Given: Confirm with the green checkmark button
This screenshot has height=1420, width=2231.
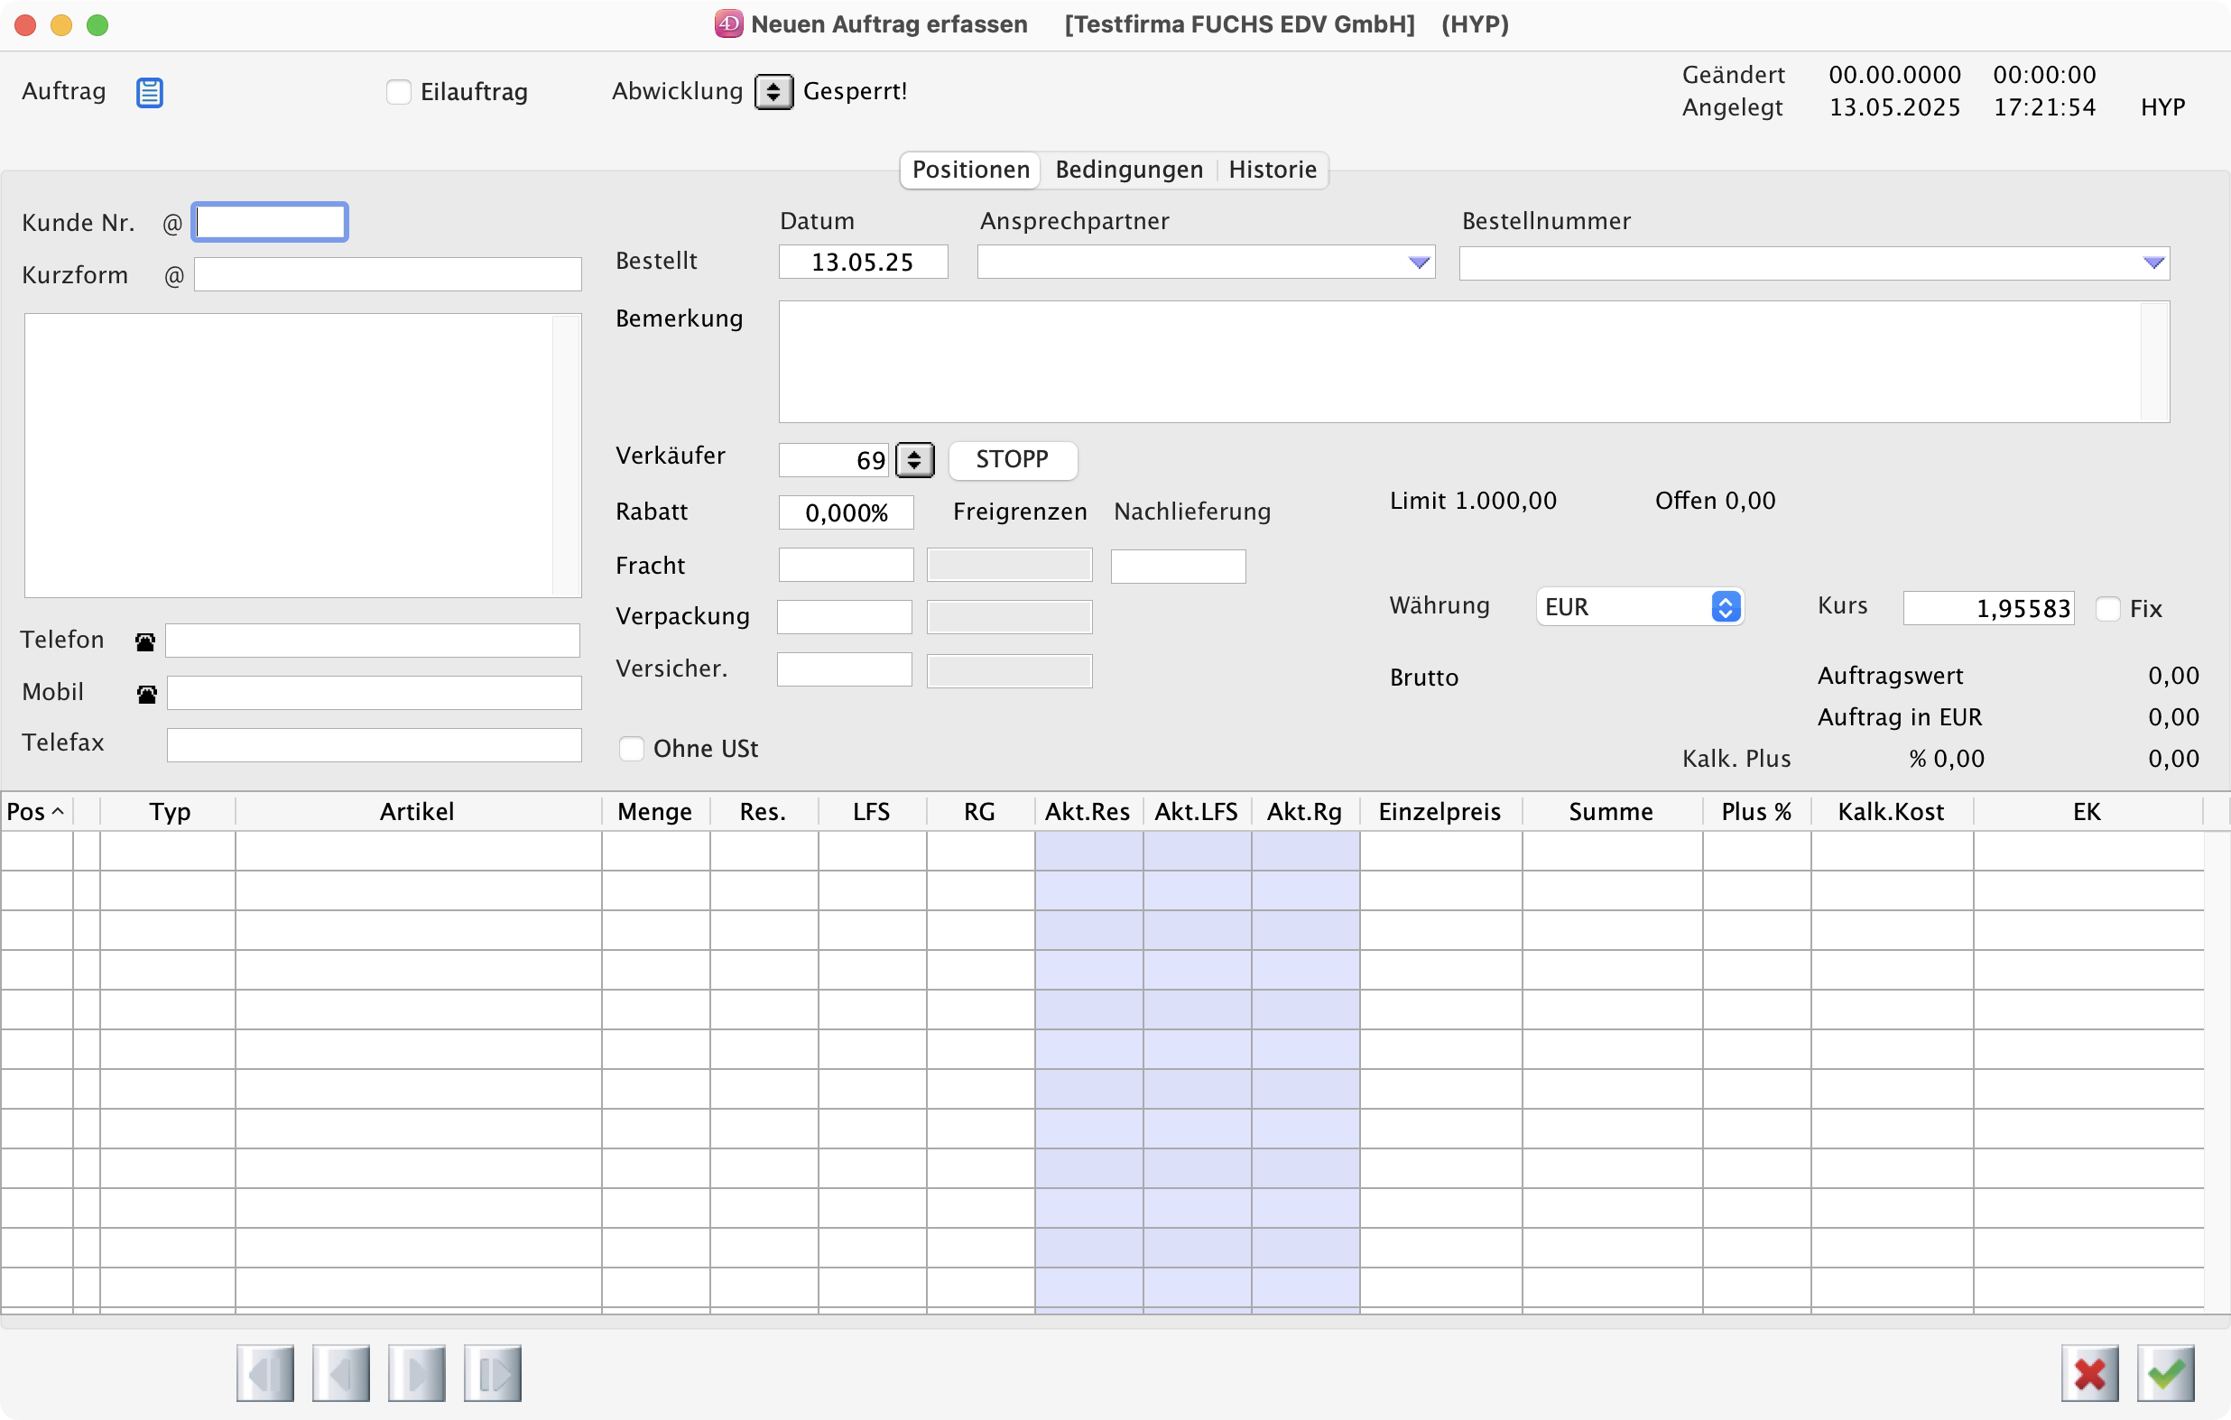Looking at the screenshot, I should pos(2165,1374).
